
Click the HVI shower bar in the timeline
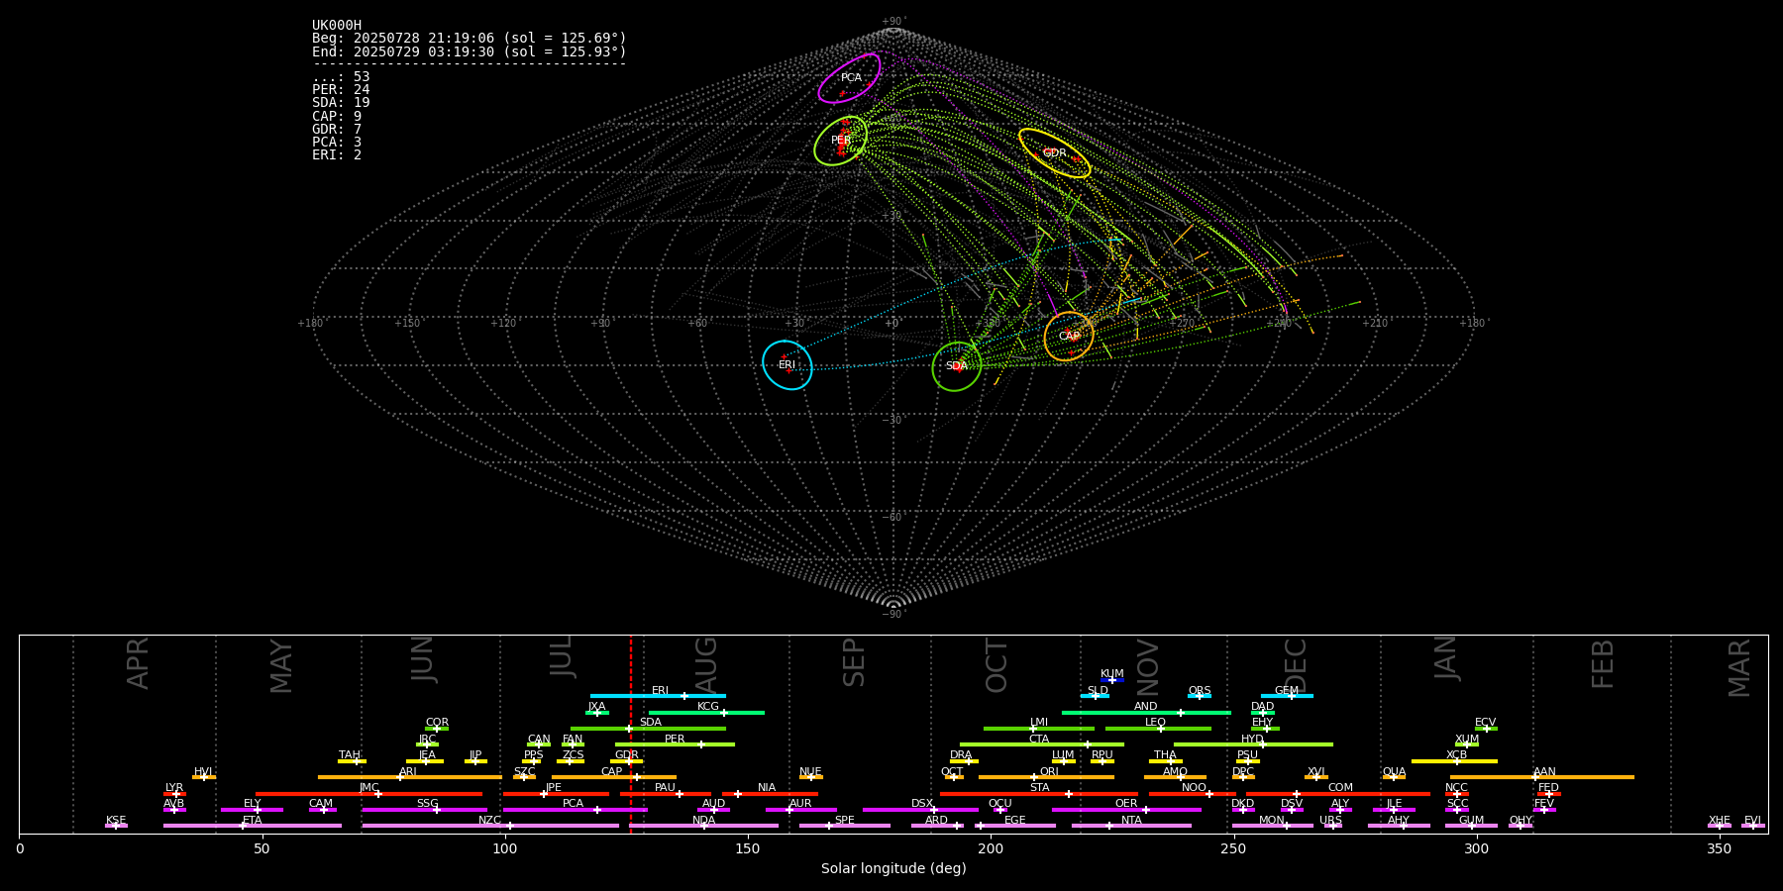click(x=204, y=777)
